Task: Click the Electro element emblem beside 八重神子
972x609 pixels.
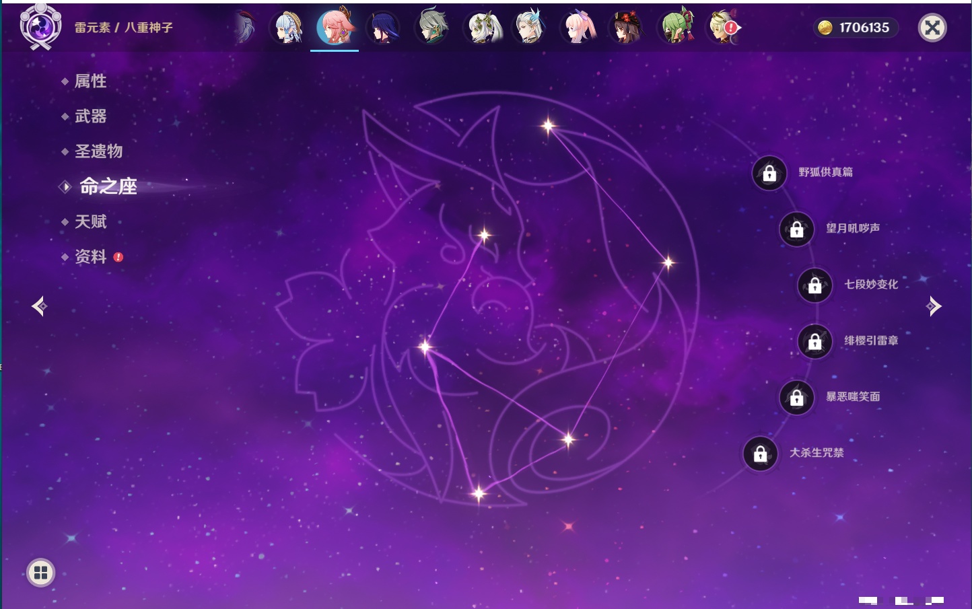Action: pos(40,26)
